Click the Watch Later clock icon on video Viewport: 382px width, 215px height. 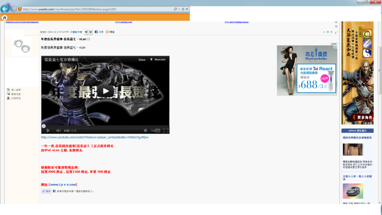(x=145, y=131)
